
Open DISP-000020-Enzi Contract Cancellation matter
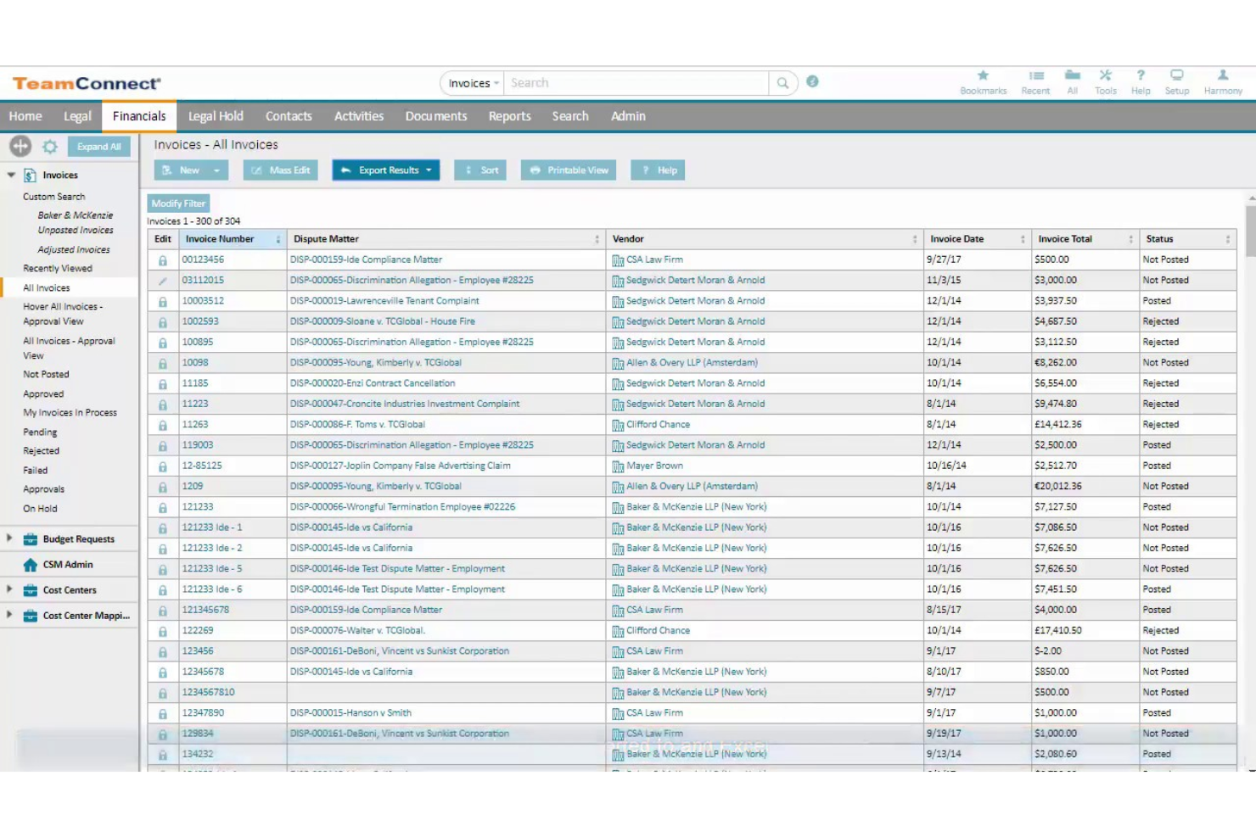tap(373, 383)
